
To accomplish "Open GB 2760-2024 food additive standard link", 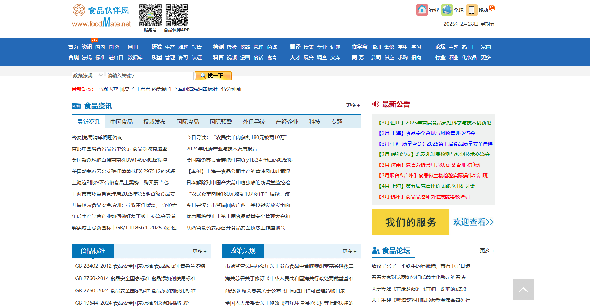I will coord(135,291).
